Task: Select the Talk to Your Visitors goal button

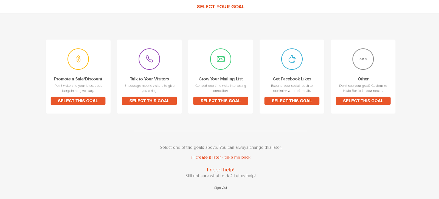Action: [x=149, y=101]
